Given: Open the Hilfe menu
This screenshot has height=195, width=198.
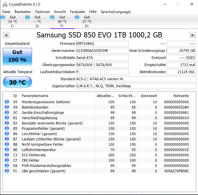Looking at the screenshot, I should (93, 12).
